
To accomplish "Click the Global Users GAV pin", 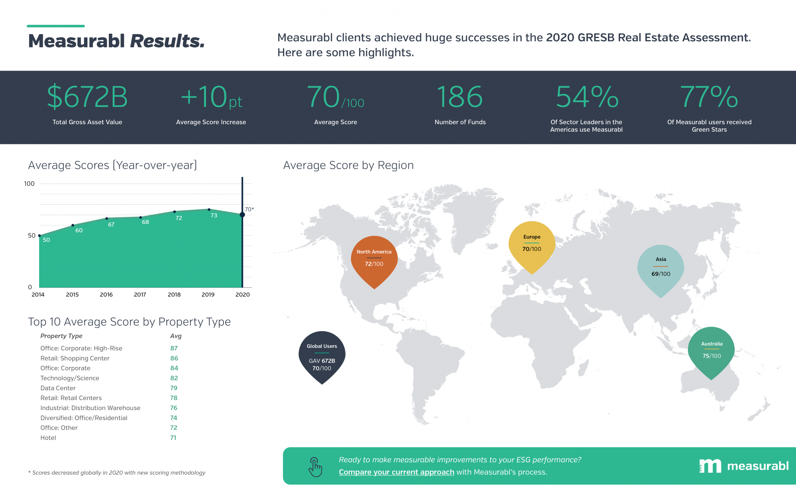I will point(322,357).
